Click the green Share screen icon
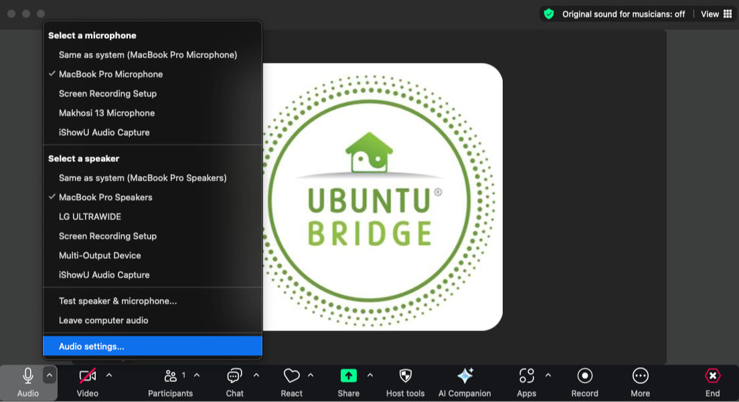The width and height of the screenshot is (739, 402). tap(348, 376)
